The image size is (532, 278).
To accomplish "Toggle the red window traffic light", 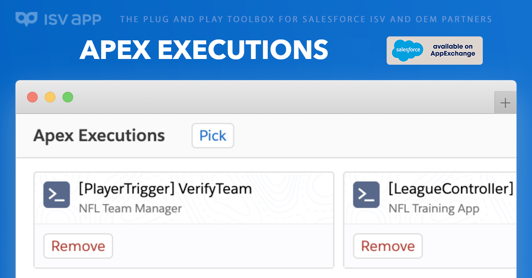I will pos(32,97).
